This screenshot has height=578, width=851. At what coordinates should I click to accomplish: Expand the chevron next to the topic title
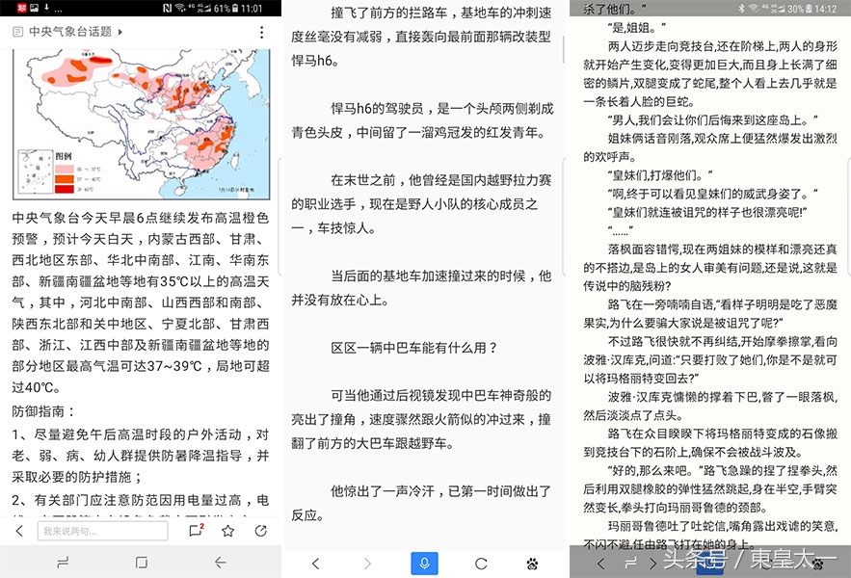coord(119,33)
